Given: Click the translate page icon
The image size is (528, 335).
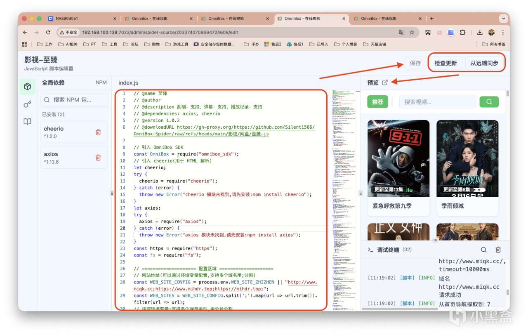Looking at the screenshot, I should pyautogui.click(x=401, y=32).
